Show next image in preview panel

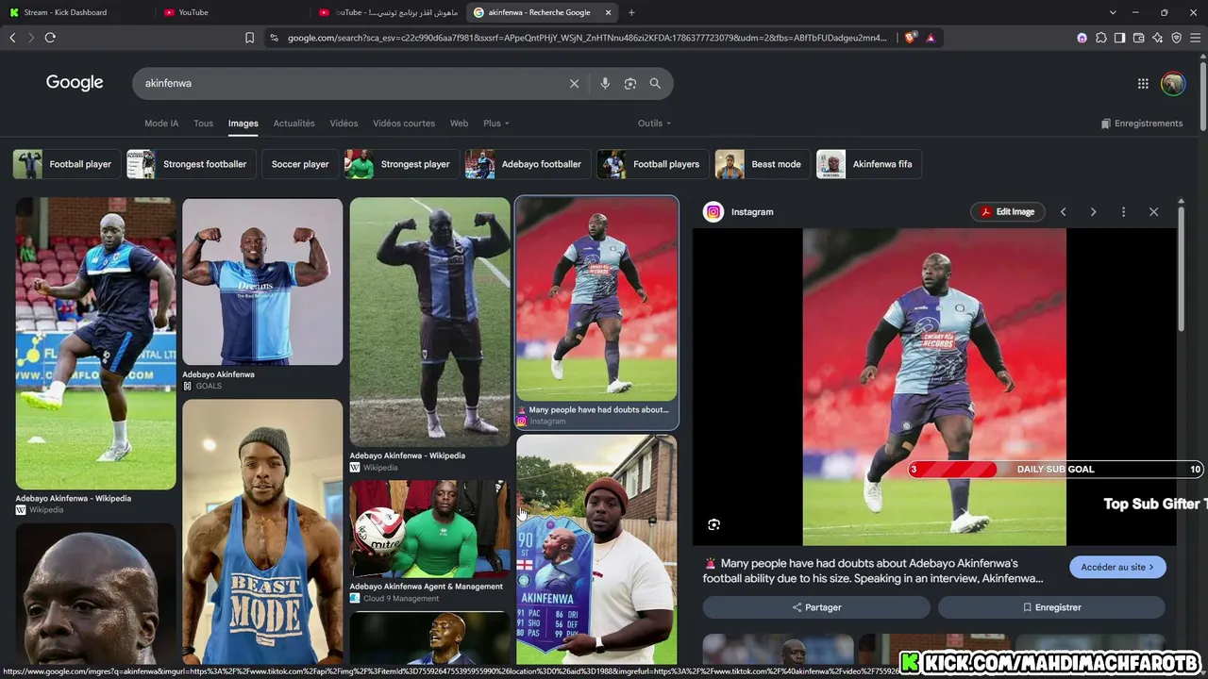click(1093, 212)
